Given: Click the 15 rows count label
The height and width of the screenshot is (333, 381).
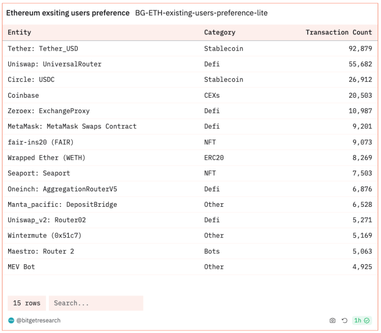Looking at the screenshot, I should tap(26, 303).
